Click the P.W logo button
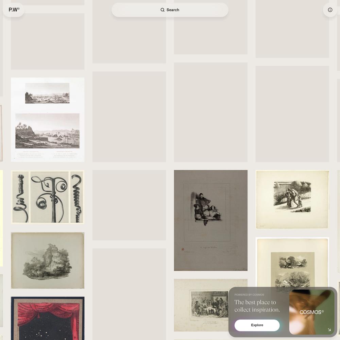This screenshot has height=340, width=340. [x=14, y=10]
